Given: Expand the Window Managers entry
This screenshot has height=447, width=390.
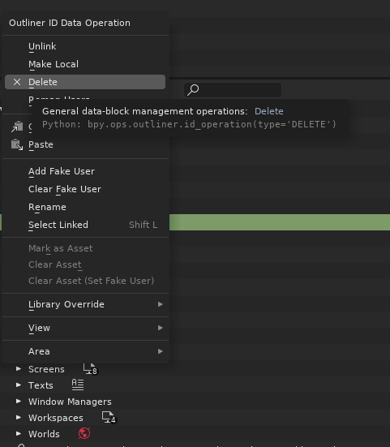Looking at the screenshot, I should pos(19,402).
